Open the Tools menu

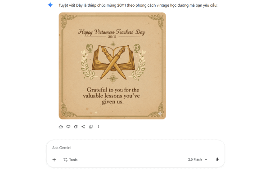tap(71, 160)
